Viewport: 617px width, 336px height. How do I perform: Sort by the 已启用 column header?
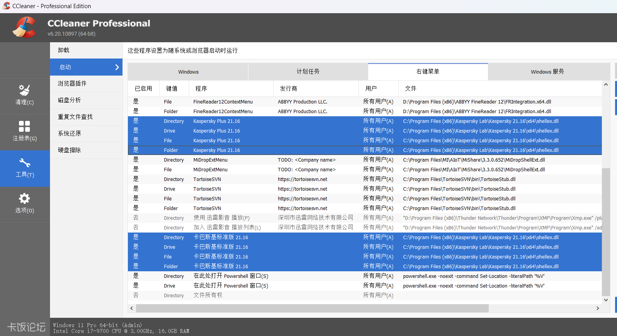143,89
